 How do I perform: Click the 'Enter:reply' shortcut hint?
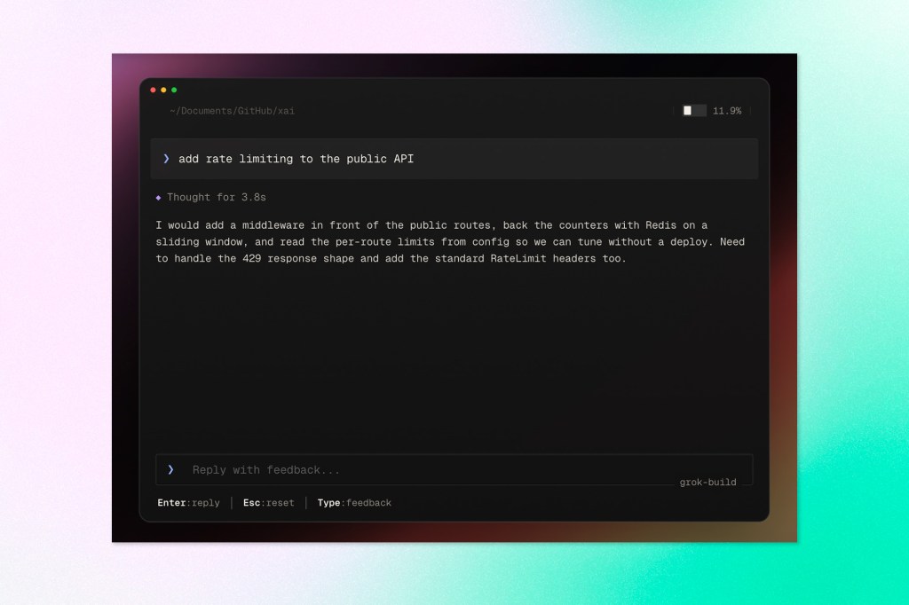coord(188,503)
